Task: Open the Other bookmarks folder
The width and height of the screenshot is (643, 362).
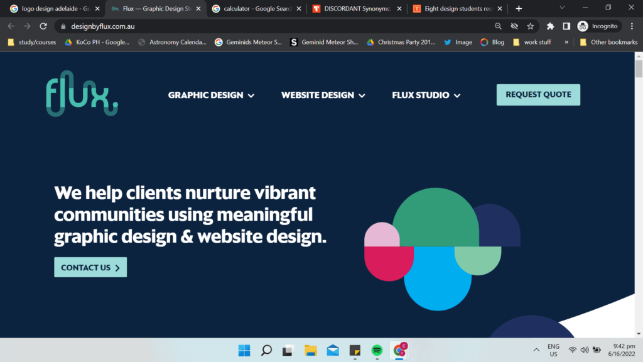Action: click(609, 42)
